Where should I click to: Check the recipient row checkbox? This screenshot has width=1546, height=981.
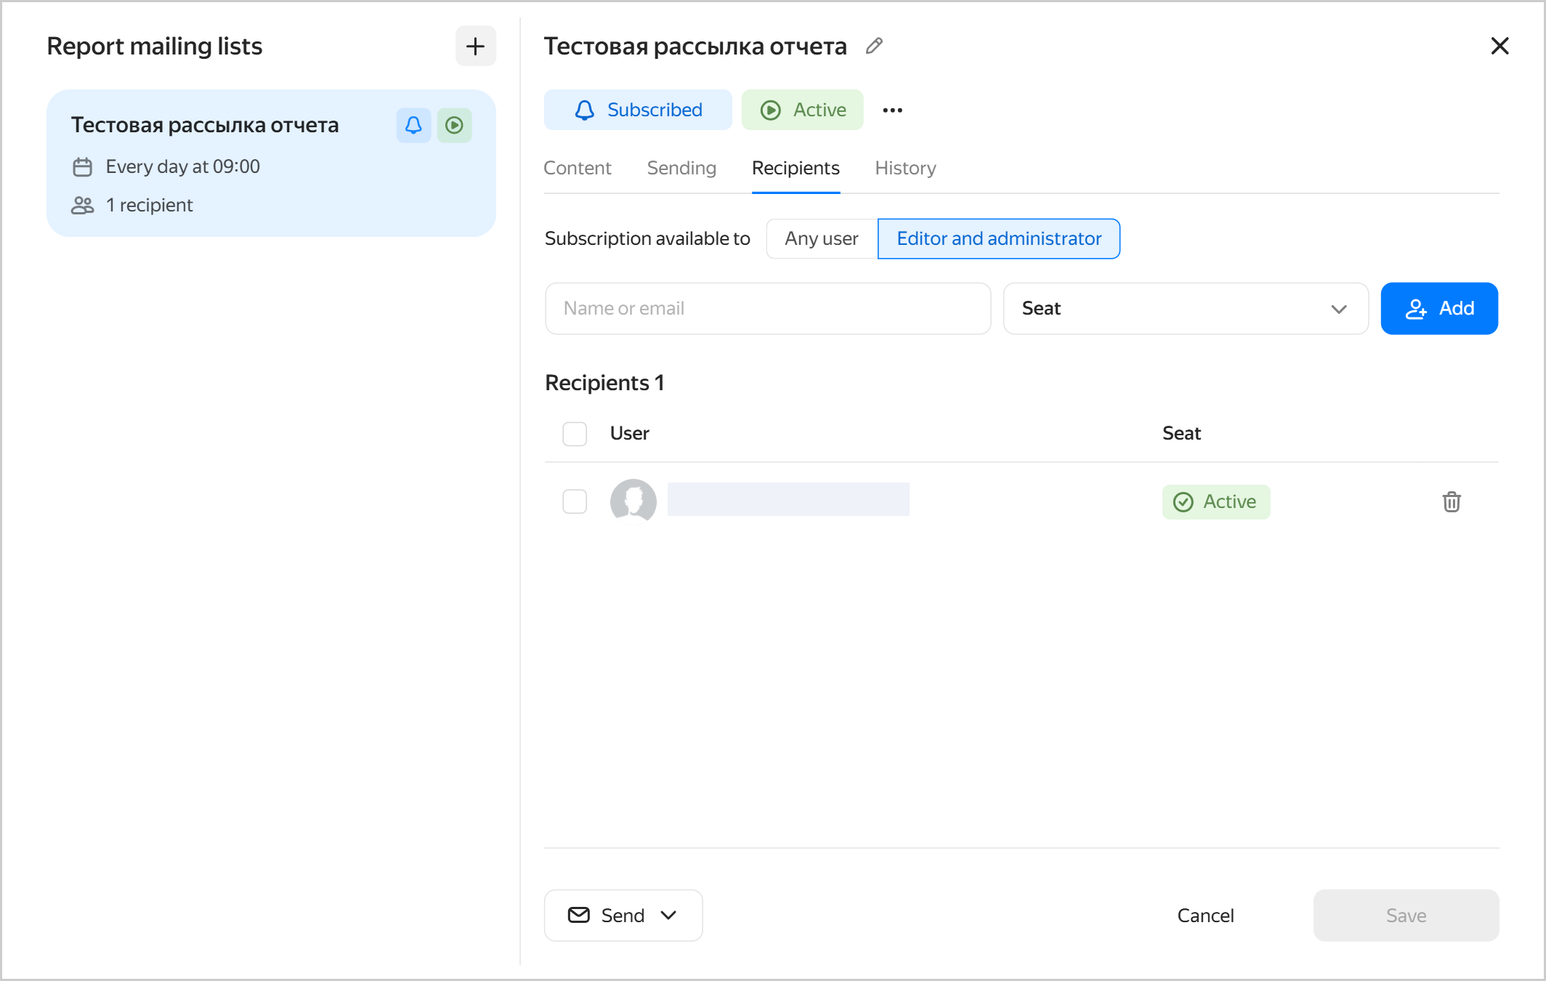(x=575, y=501)
